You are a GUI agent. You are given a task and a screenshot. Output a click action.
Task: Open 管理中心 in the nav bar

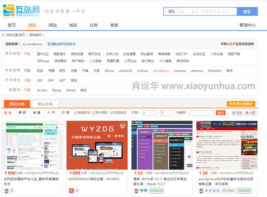247,25
